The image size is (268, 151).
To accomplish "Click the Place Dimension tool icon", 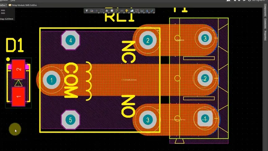I will 142,11.
